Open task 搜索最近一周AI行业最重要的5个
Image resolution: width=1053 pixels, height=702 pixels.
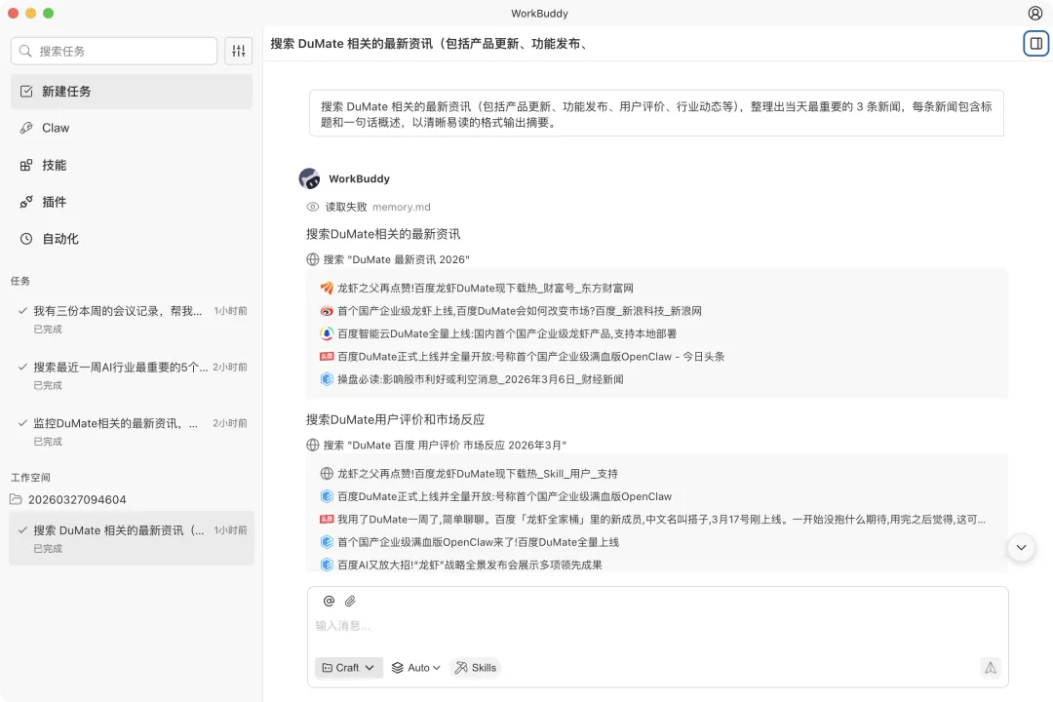pos(132,375)
